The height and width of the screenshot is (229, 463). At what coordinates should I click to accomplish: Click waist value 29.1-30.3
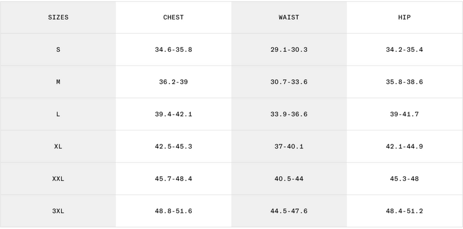(x=289, y=50)
